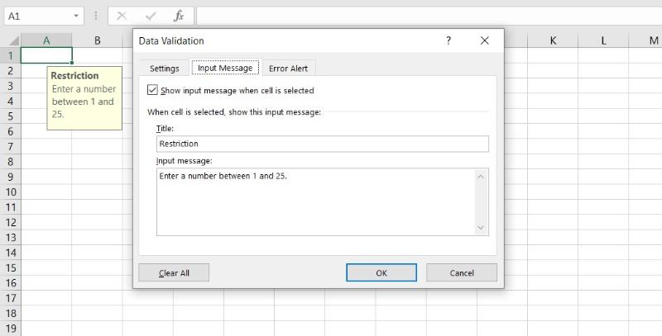Click the Cancel X icon in formula bar
Screen dimensions: 662x336
click(x=122, y=16)
